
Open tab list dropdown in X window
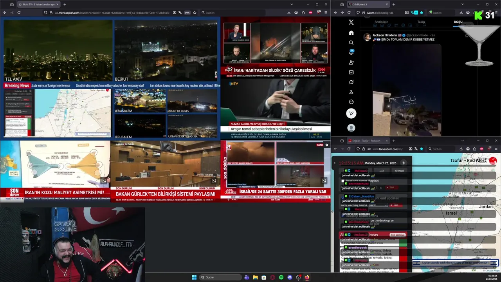click(x=463, y=4)
